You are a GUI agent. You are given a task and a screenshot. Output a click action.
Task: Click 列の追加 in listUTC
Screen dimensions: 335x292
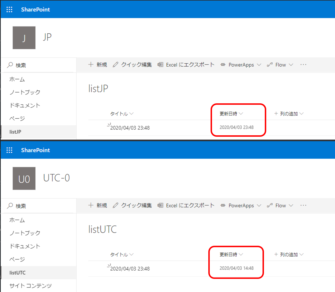[289, 254]
